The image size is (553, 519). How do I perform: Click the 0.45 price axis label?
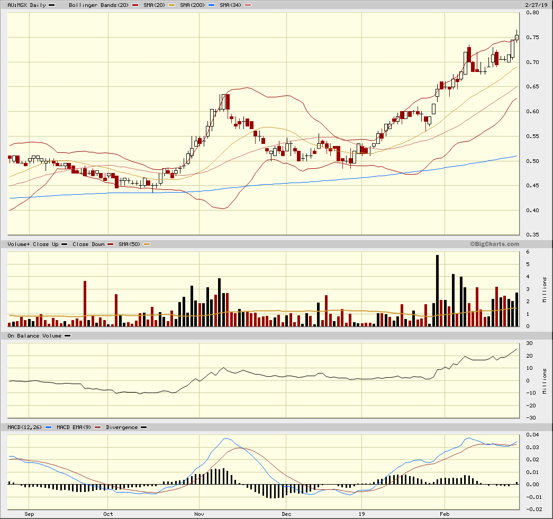point(532,186)
